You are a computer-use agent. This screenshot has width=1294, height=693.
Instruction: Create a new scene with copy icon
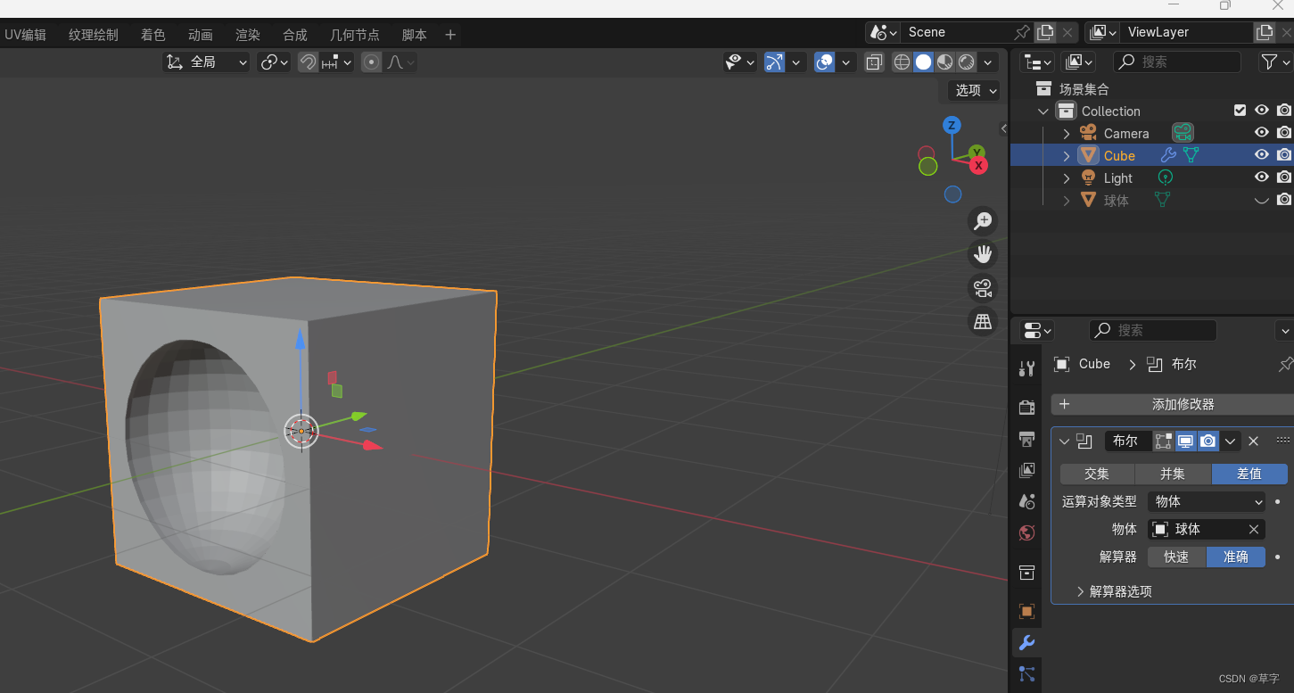[x=1044, y=32]
